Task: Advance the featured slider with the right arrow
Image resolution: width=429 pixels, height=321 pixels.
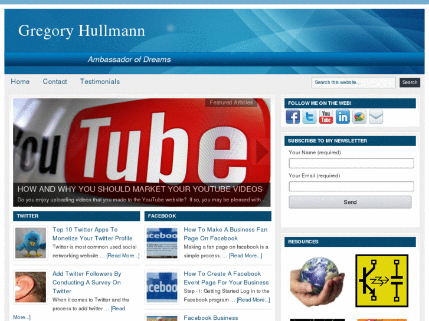Action: click(x=263, y=151)
